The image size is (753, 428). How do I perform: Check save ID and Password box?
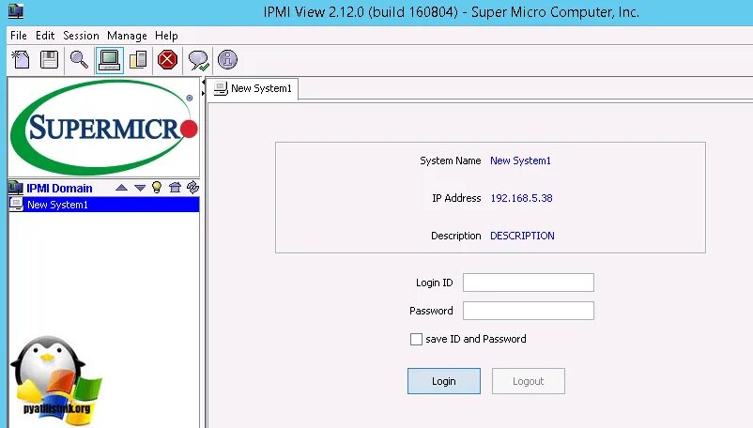tap(416, 339)
